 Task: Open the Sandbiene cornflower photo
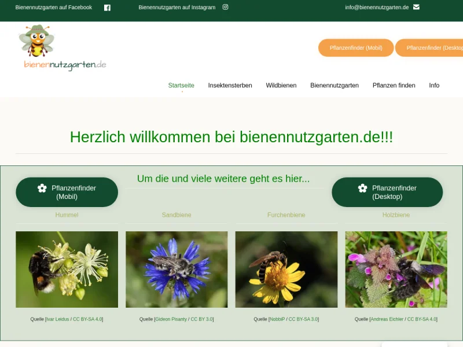(177, 270)
